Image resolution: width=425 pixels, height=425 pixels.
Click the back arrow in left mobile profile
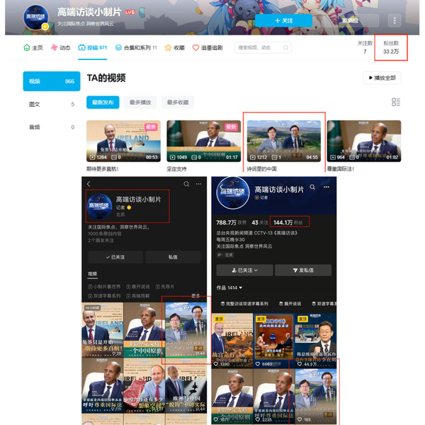pyautogui.click(x=89, y=184)
